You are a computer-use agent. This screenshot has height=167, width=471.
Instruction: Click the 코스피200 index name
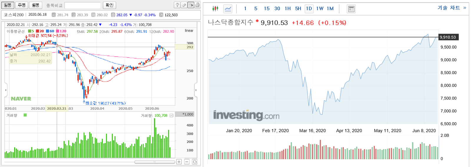(14, 15)
